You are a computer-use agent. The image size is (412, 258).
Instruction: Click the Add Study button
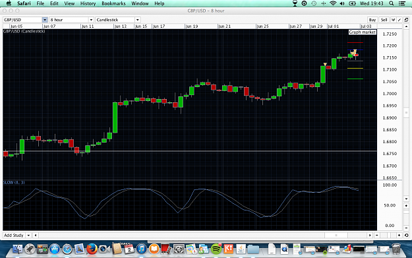point(14,235)
